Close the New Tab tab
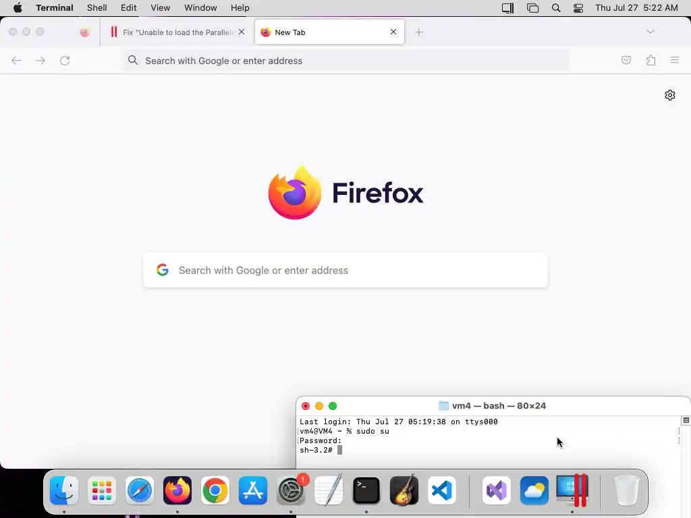The width and height of the screenshot is (691, 518). click(393, 32)
